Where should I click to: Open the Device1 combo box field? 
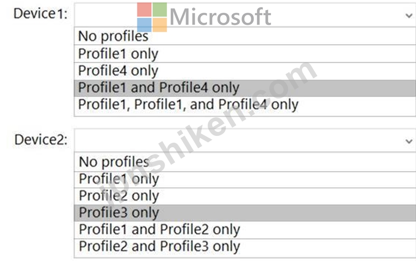coord(245,15)
